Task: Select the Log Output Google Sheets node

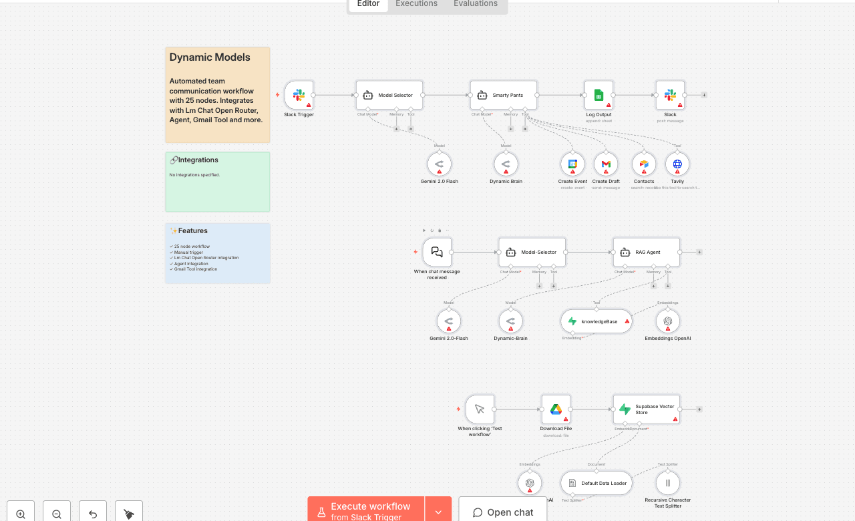Action: (598, 95)
